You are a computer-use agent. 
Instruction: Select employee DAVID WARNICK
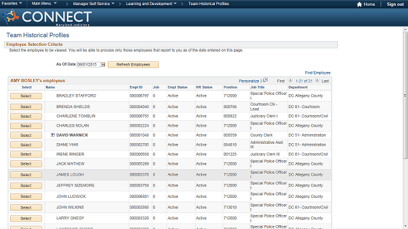click(x=26, y=135)
